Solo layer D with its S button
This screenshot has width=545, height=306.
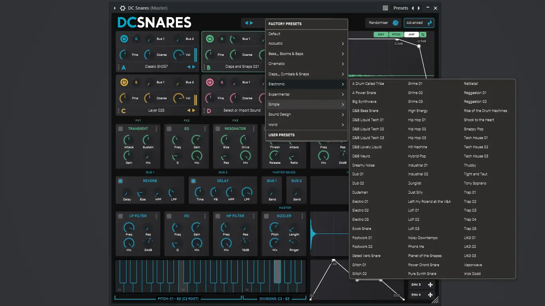pyautogui.click(x=222, y=82)
